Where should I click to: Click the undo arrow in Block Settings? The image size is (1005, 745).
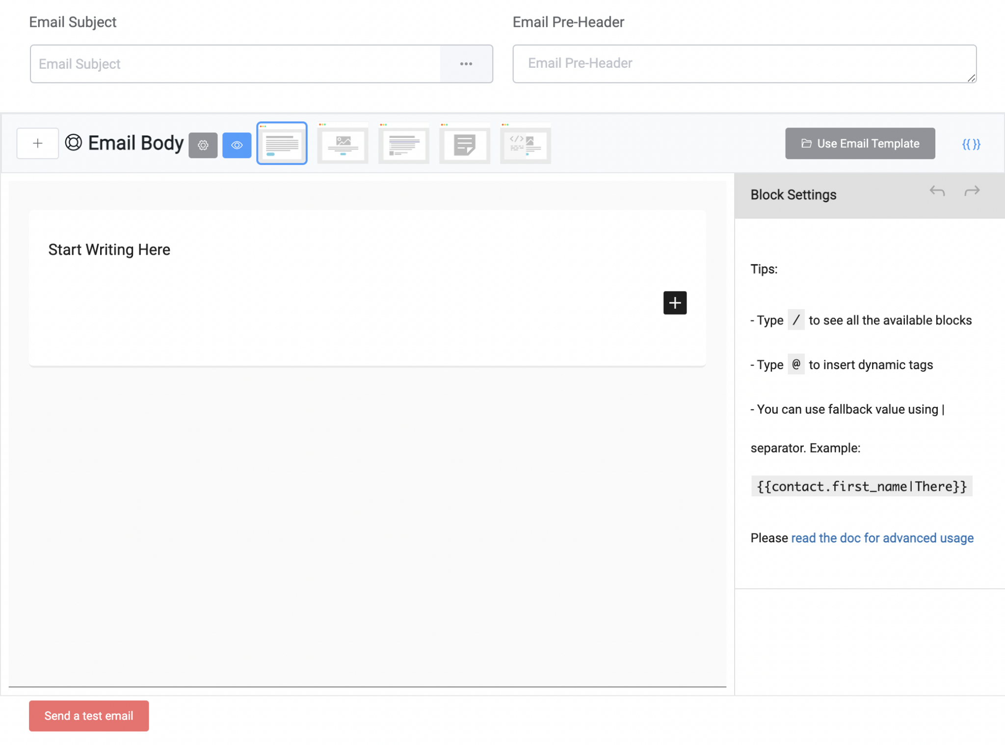point(937,191)
